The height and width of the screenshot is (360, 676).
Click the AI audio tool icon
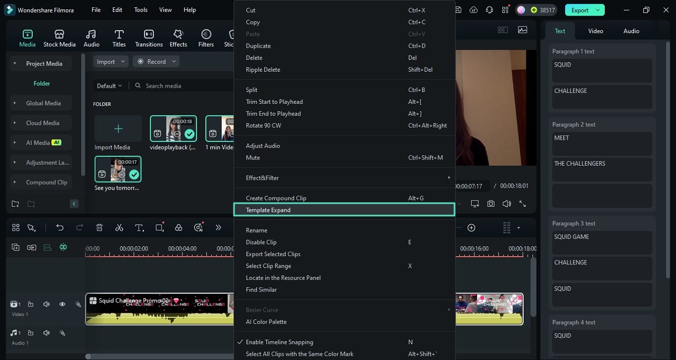point(198,228)
